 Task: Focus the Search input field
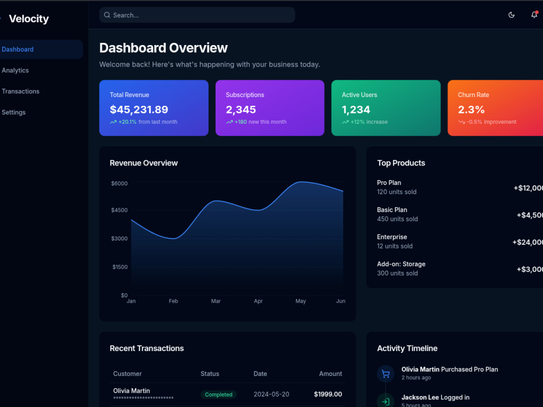(197, 15)
